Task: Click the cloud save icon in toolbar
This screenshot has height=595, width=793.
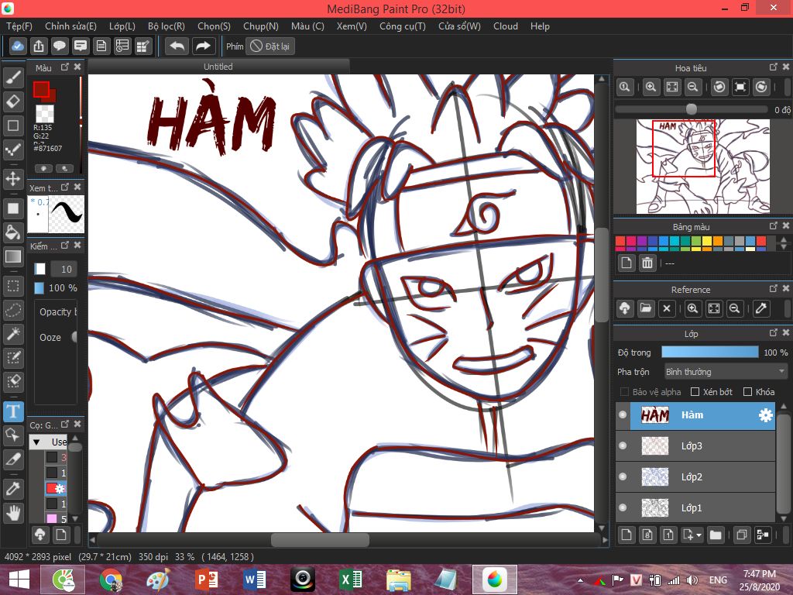Action: (x=17, y=46)
